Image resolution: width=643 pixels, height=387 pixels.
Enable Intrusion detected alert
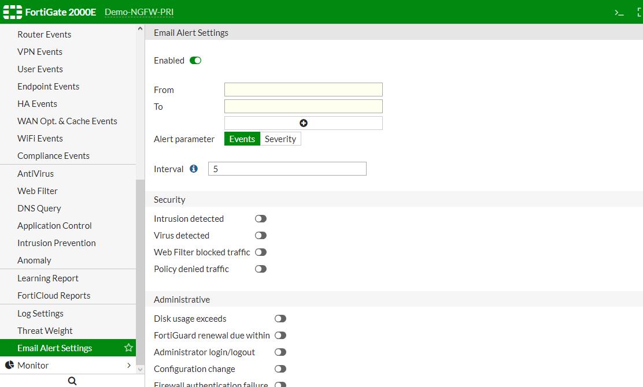coord(261,219)
